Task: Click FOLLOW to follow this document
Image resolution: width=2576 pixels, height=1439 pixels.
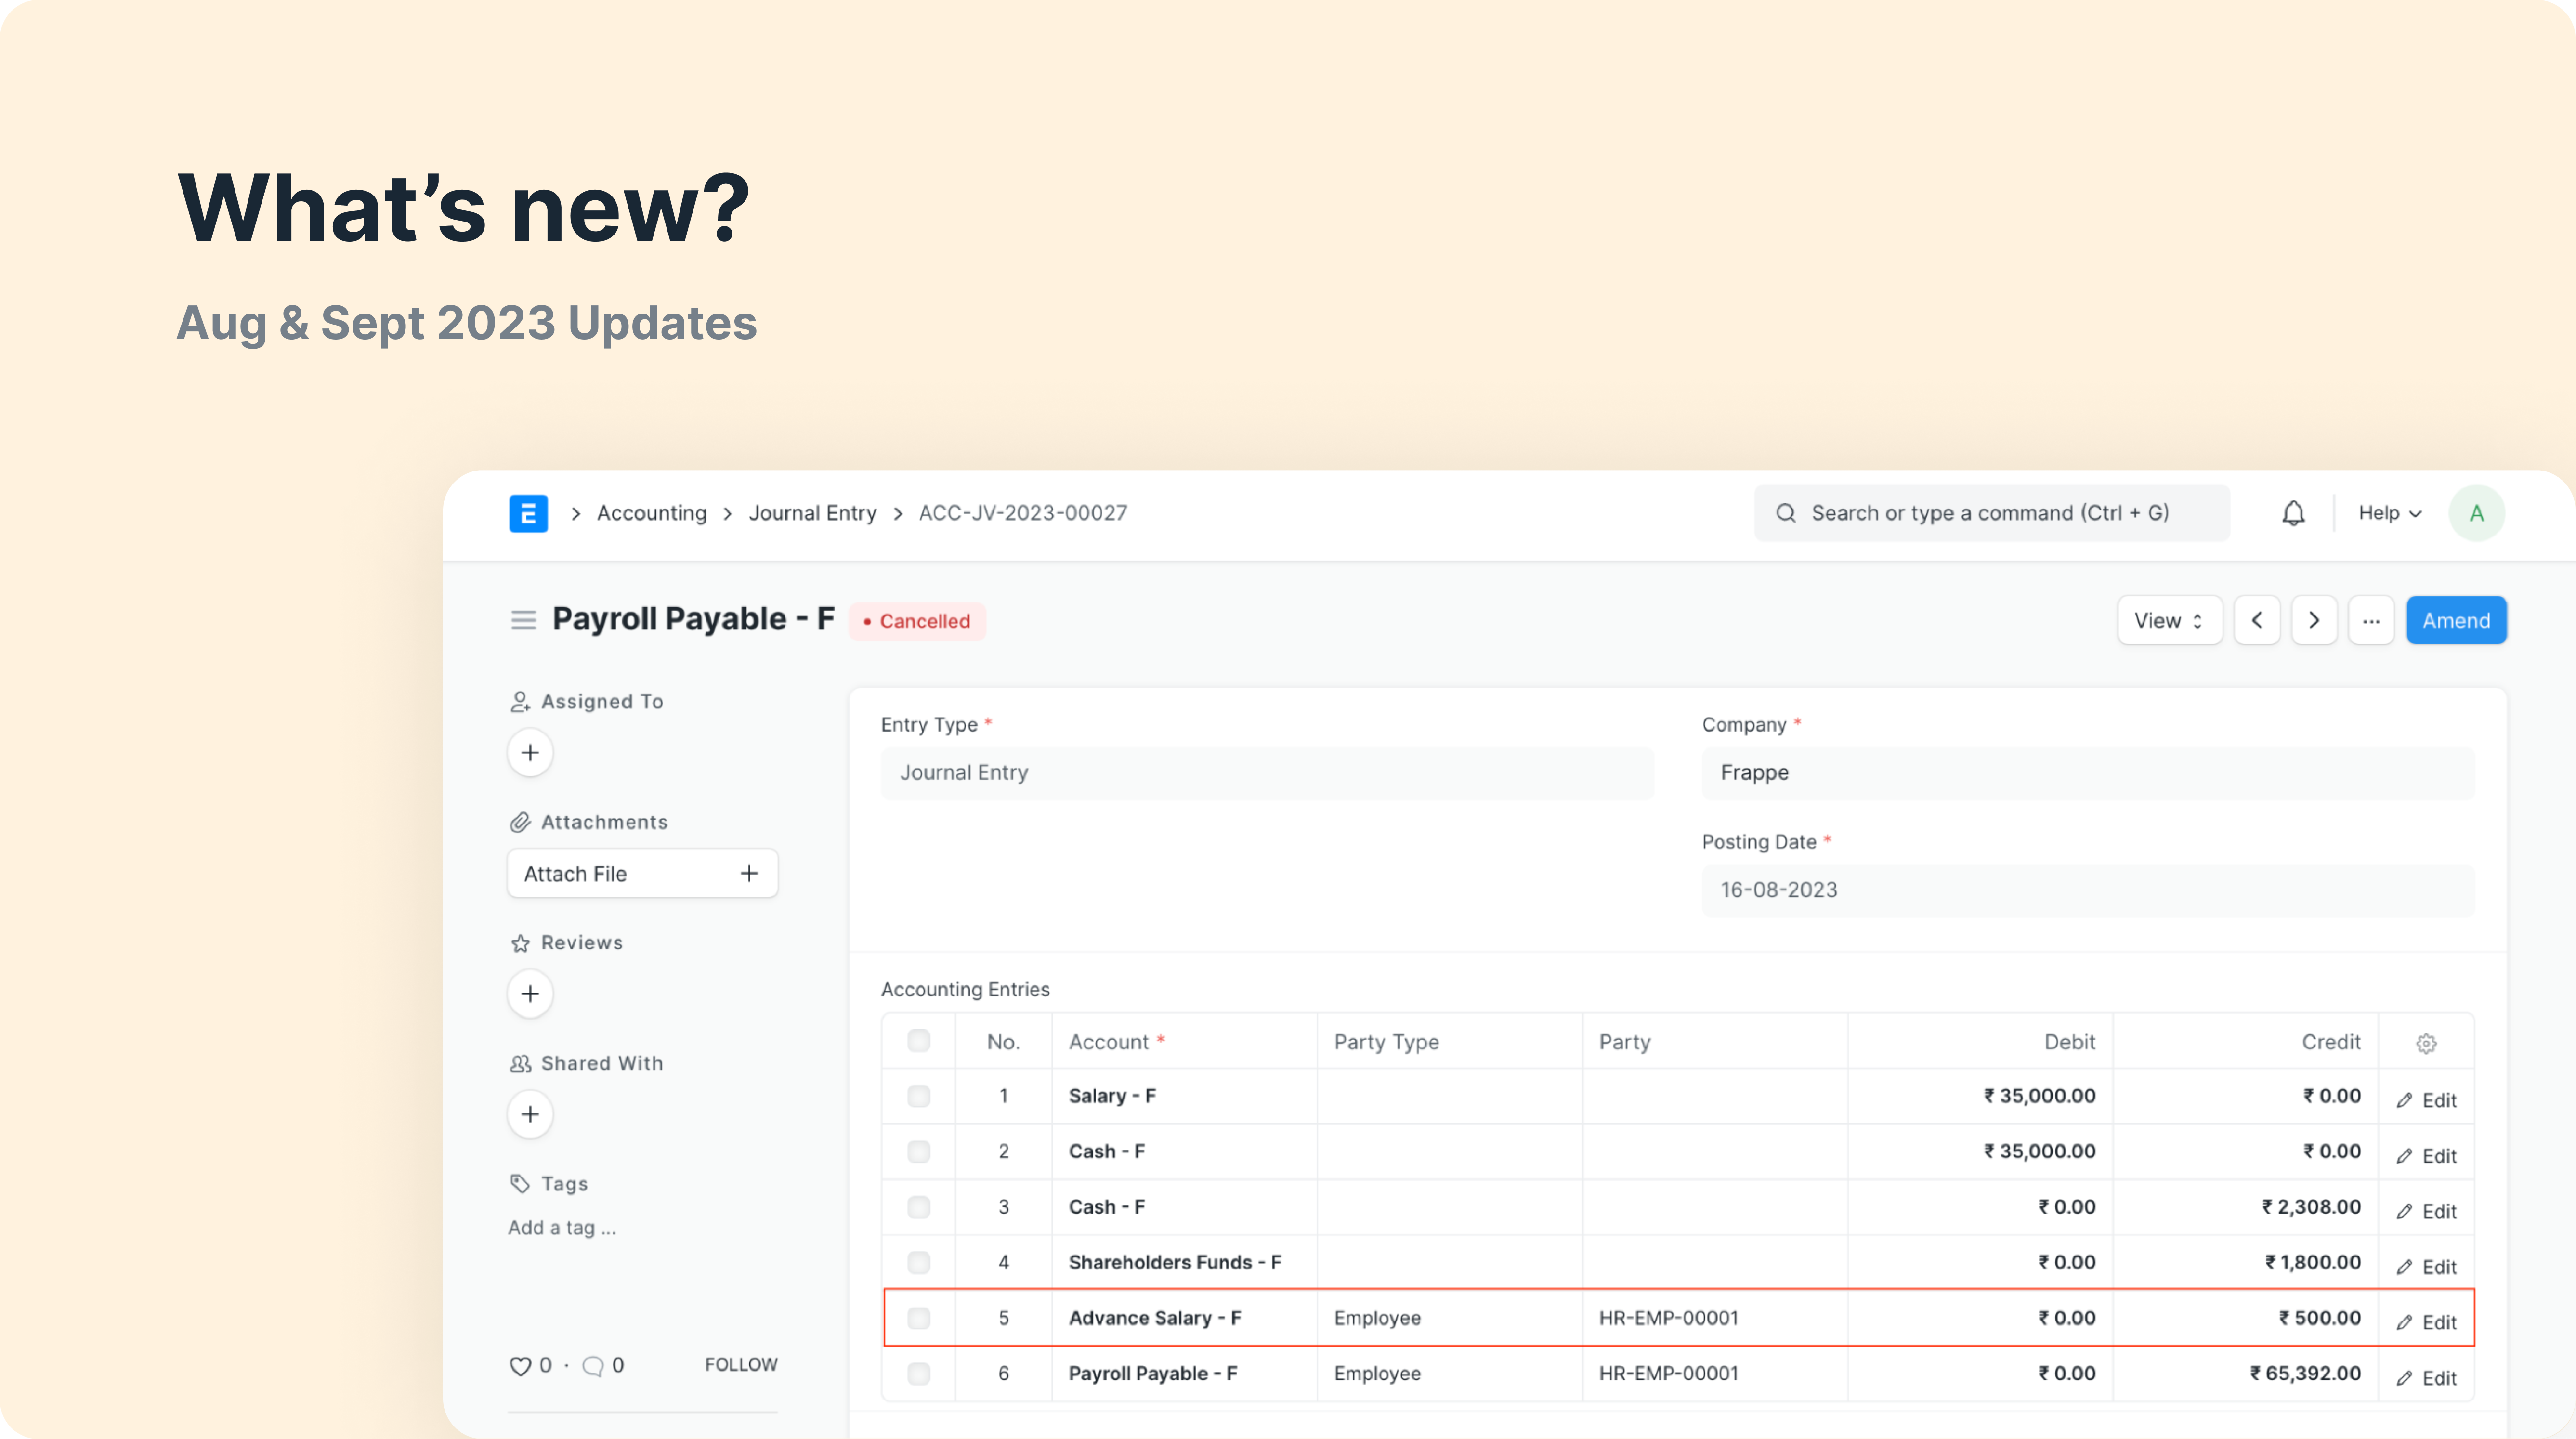Action: (741, 1363)
